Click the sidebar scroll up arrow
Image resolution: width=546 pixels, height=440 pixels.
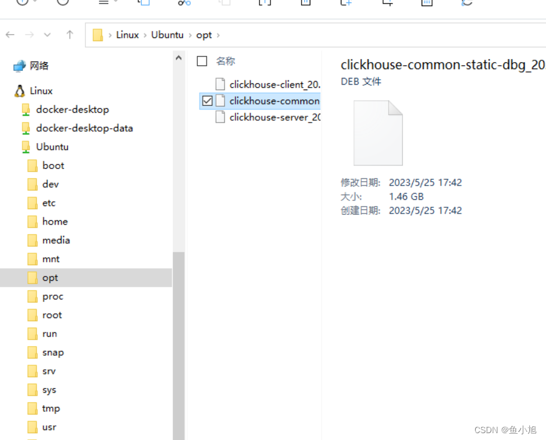(x=178, y=58)
